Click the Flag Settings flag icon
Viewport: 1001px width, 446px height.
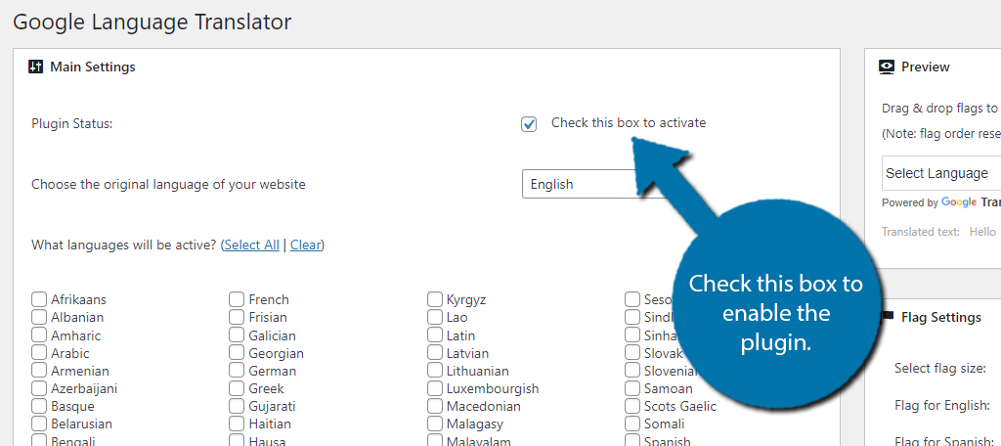888,317
